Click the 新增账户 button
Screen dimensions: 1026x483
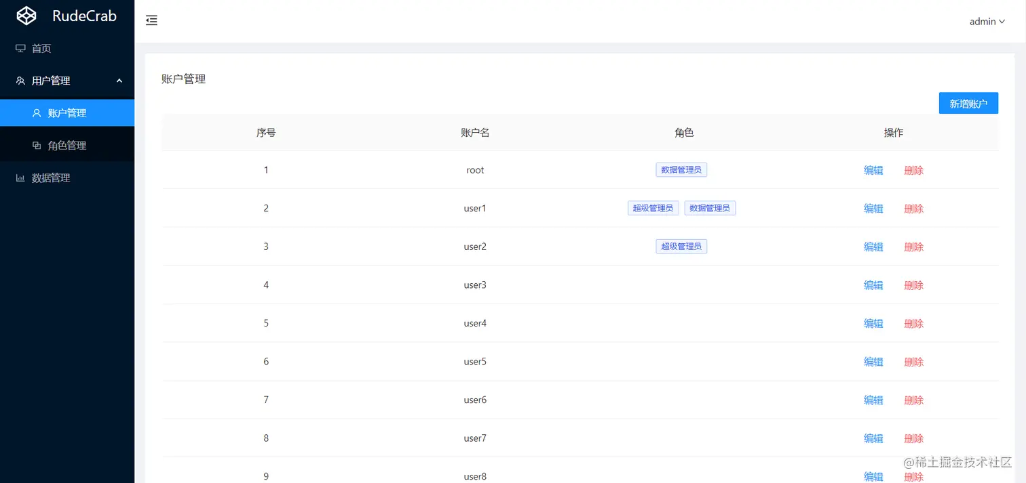pos(968,103)
